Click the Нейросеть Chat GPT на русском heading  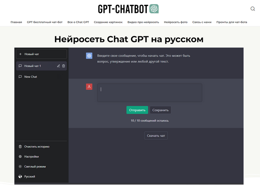pos(129,39)
